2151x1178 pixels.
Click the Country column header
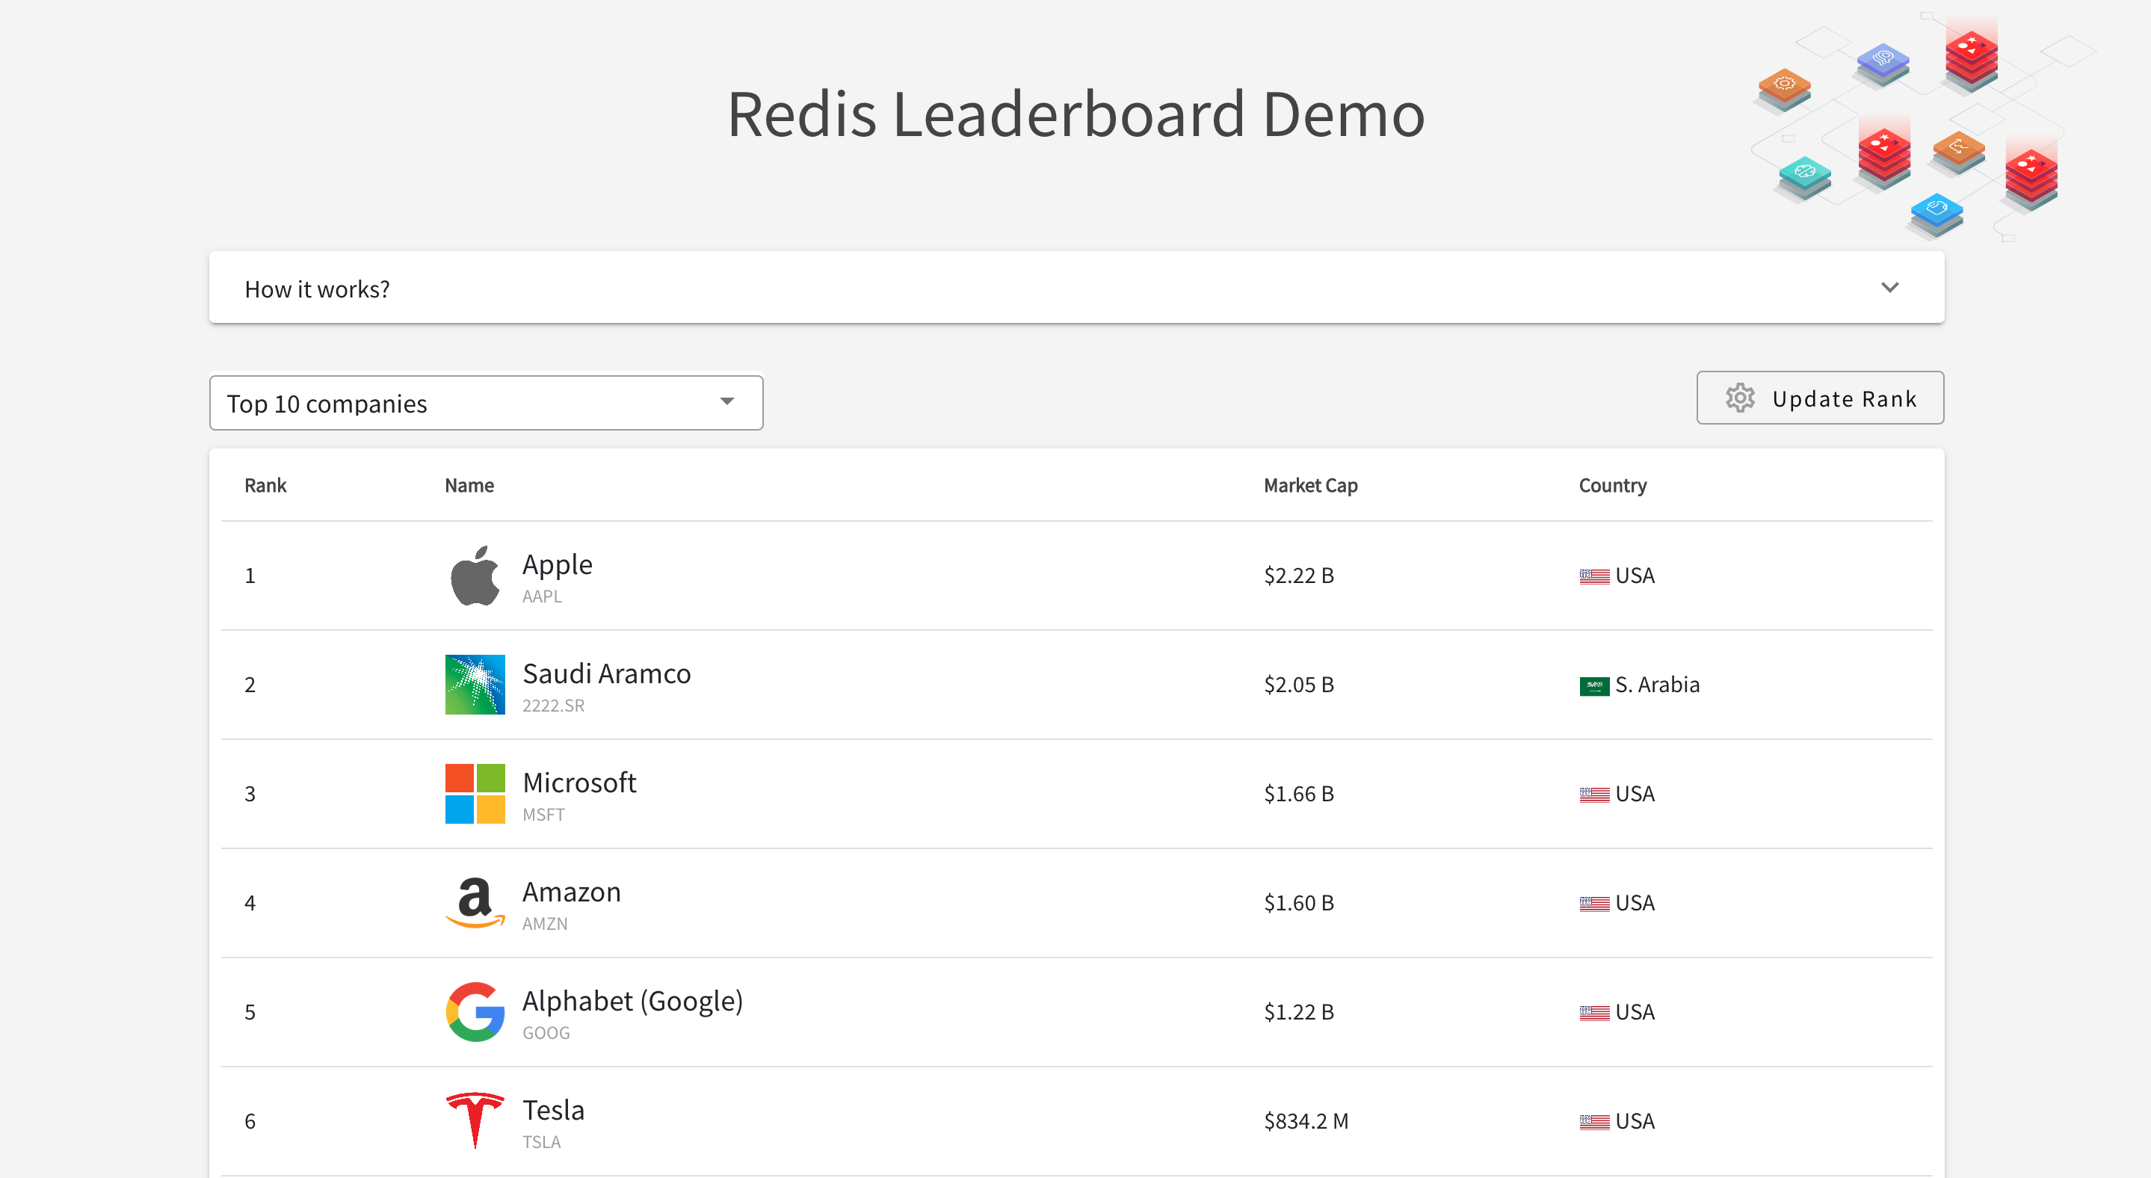(1612, 485)
